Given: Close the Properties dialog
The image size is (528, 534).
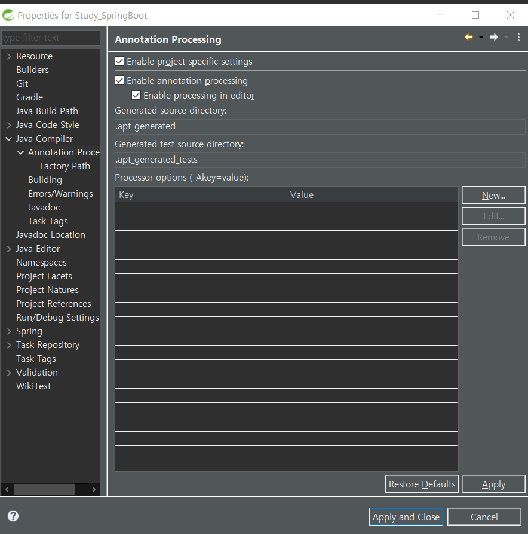Looking at the screenshot, I should pos(510,15).
